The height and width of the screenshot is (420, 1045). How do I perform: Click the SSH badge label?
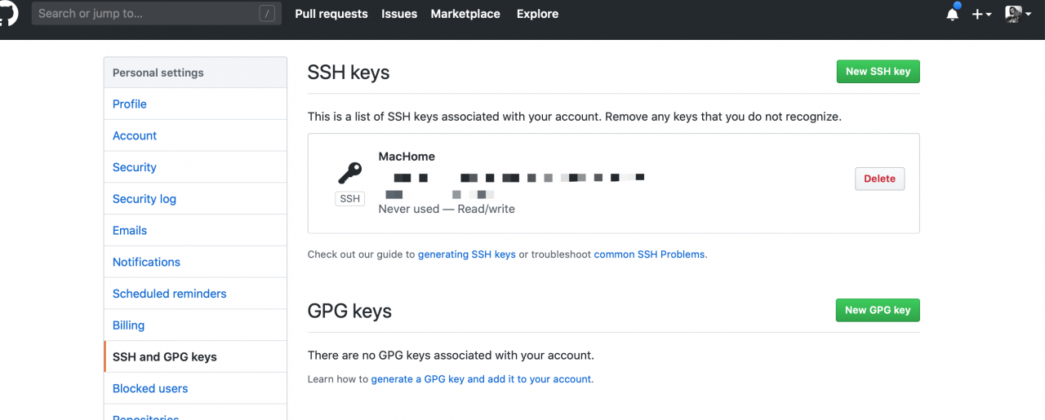pyautogui.click(x=349, y=199)
